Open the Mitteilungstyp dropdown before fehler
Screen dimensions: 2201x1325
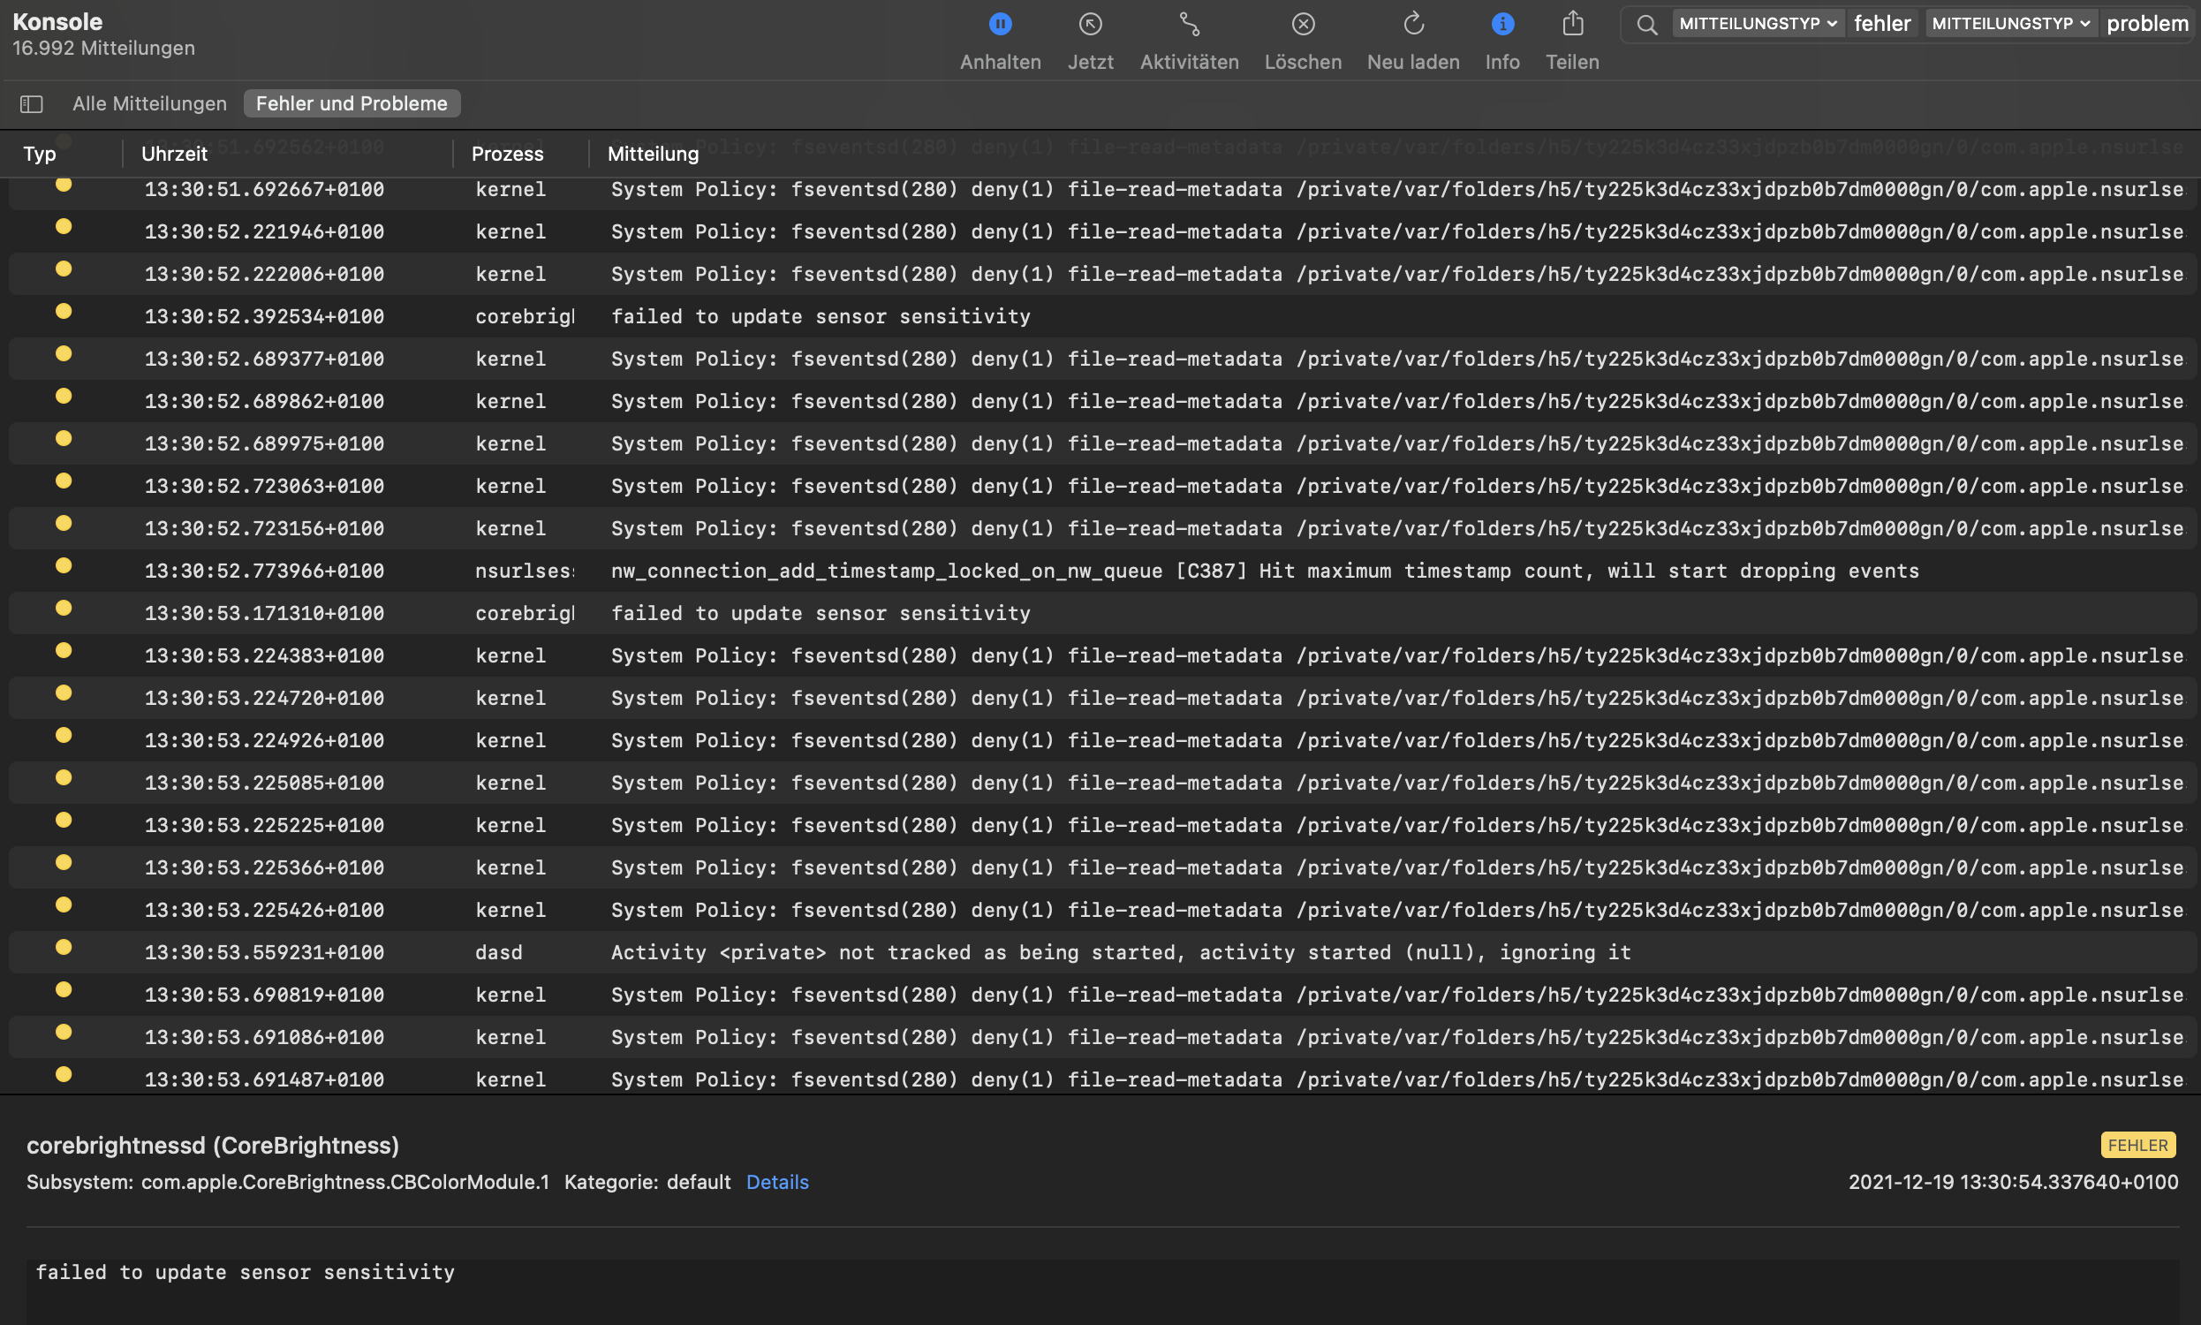click(1756, 24)
